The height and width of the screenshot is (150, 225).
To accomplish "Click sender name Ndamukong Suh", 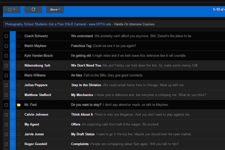I will pyautogui.click(x=37, y=65).
